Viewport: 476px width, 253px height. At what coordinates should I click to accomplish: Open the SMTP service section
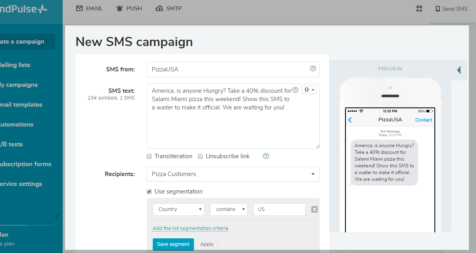(x=168, y=8)
